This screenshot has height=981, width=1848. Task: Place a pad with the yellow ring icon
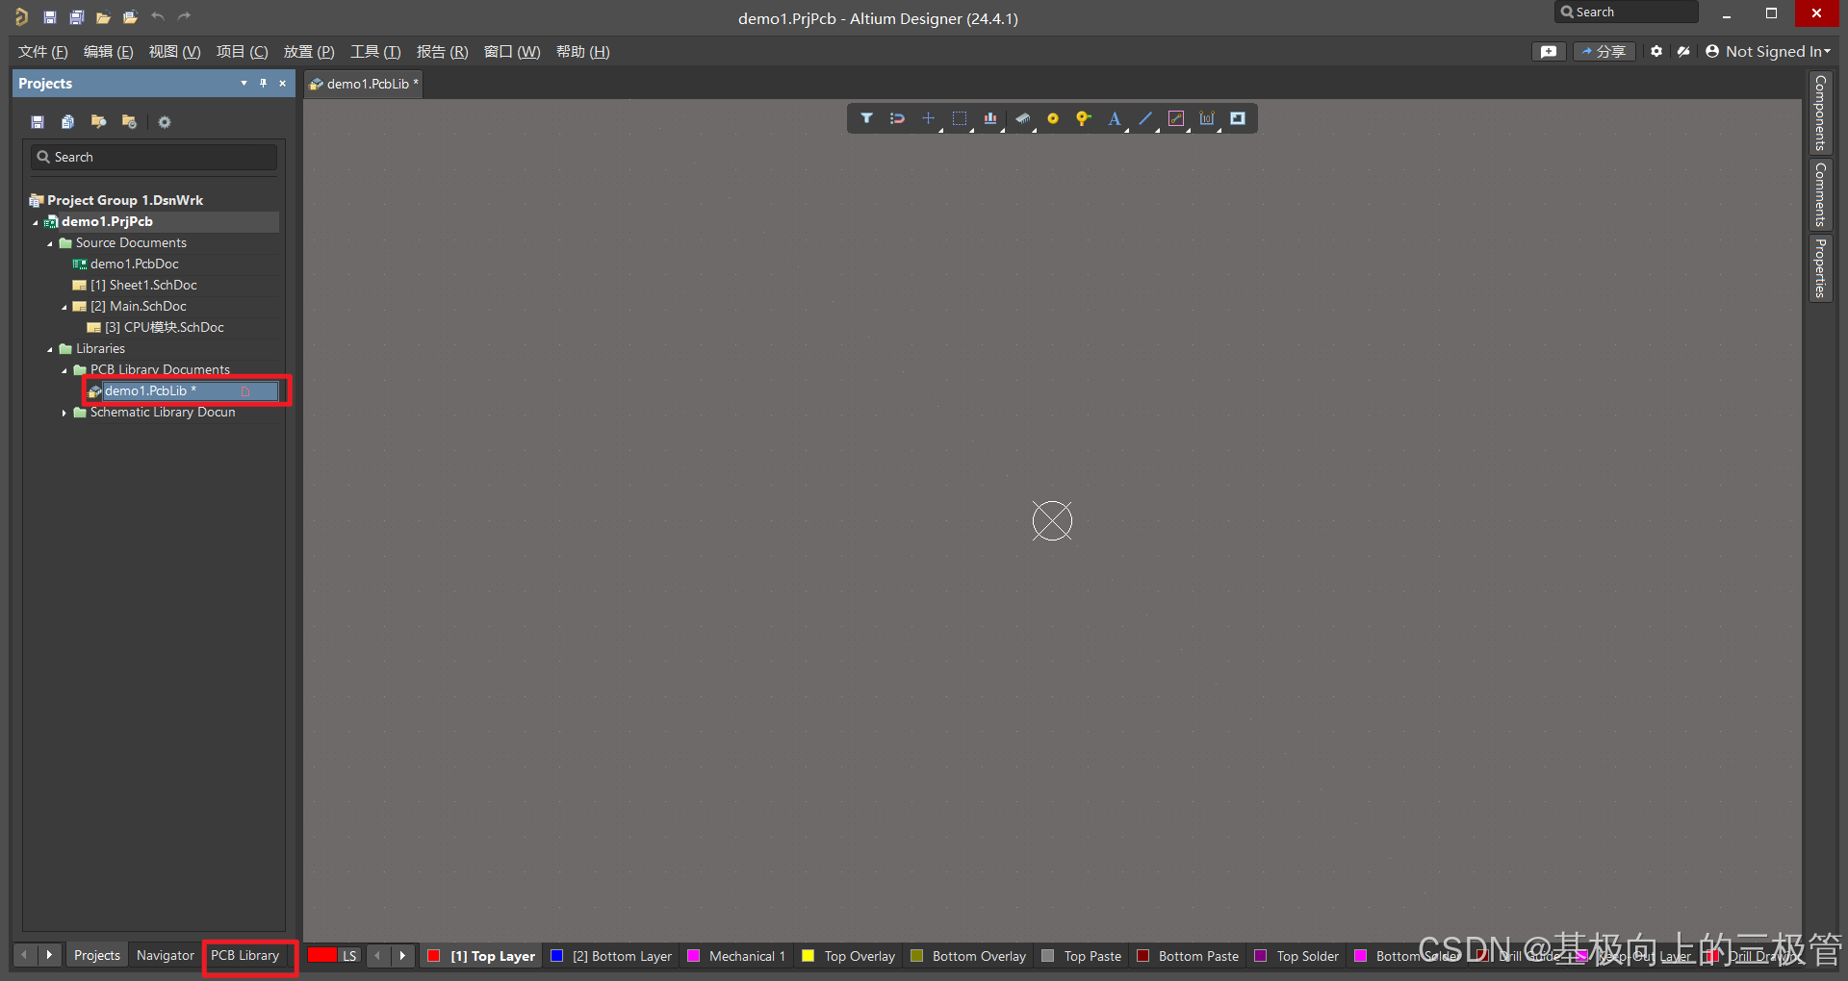click(1053, 118)
